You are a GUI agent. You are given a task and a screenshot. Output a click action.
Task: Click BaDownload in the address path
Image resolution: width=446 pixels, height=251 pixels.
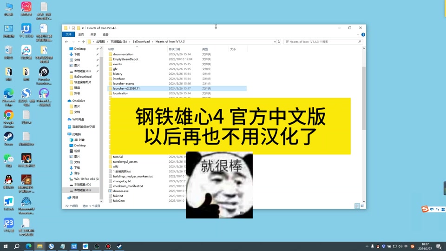point(141,41)
